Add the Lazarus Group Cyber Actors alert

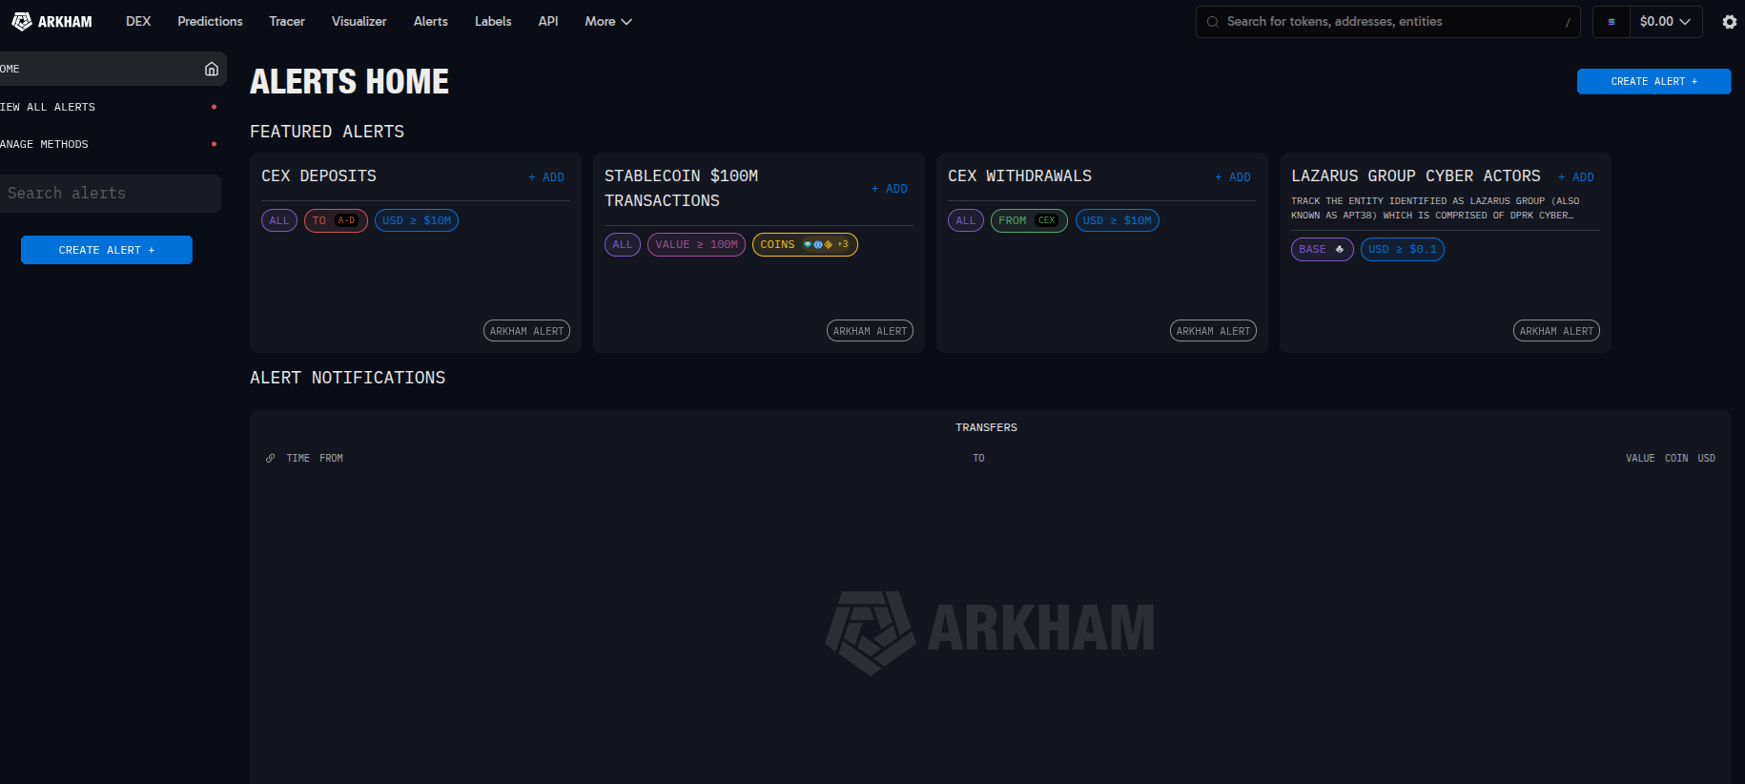[1576, 177]
